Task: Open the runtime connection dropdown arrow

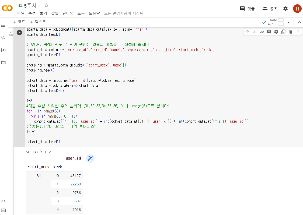Action: [288, 22]
